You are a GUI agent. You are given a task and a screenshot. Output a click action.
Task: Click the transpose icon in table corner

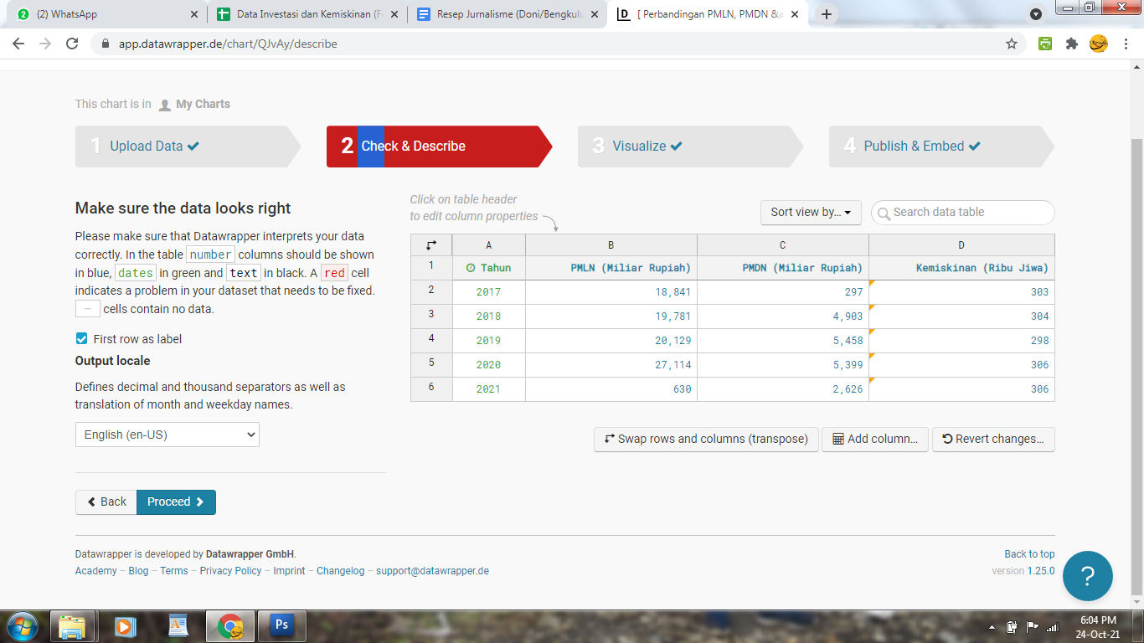coord(431,245)
